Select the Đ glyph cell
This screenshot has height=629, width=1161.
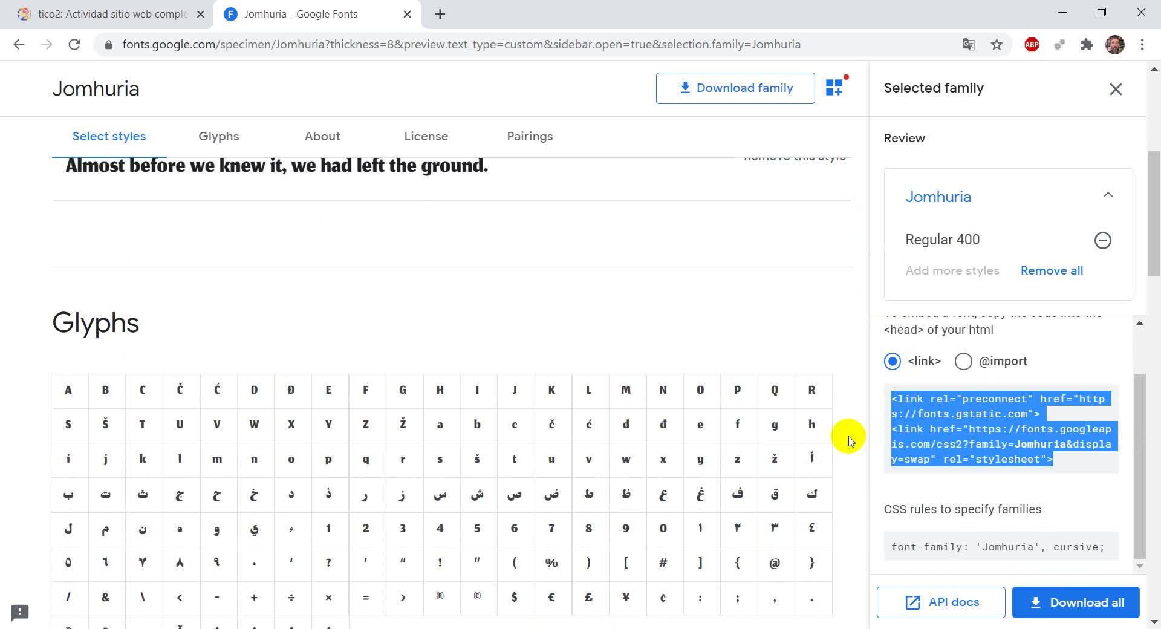click(291, 390)
